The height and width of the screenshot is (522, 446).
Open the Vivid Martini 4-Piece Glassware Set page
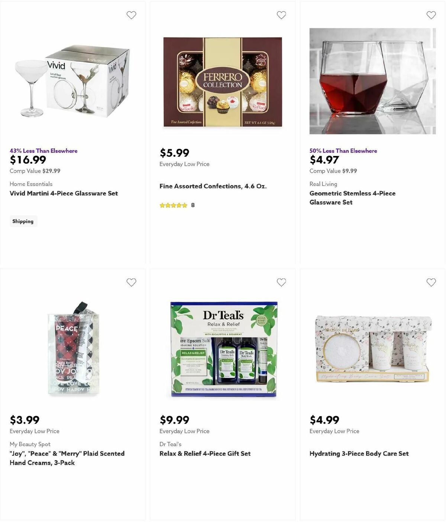click(x=63, y=193)
